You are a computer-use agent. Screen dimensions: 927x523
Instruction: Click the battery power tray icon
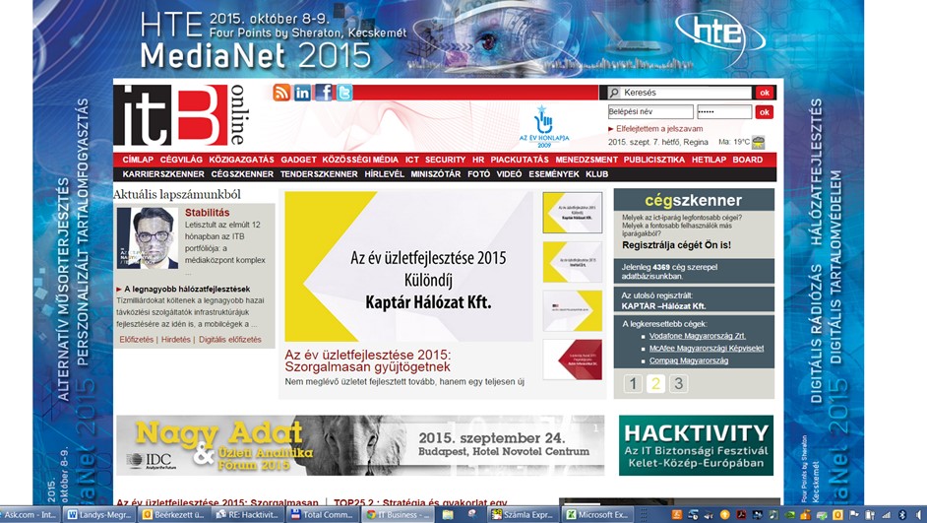point(870,515)
